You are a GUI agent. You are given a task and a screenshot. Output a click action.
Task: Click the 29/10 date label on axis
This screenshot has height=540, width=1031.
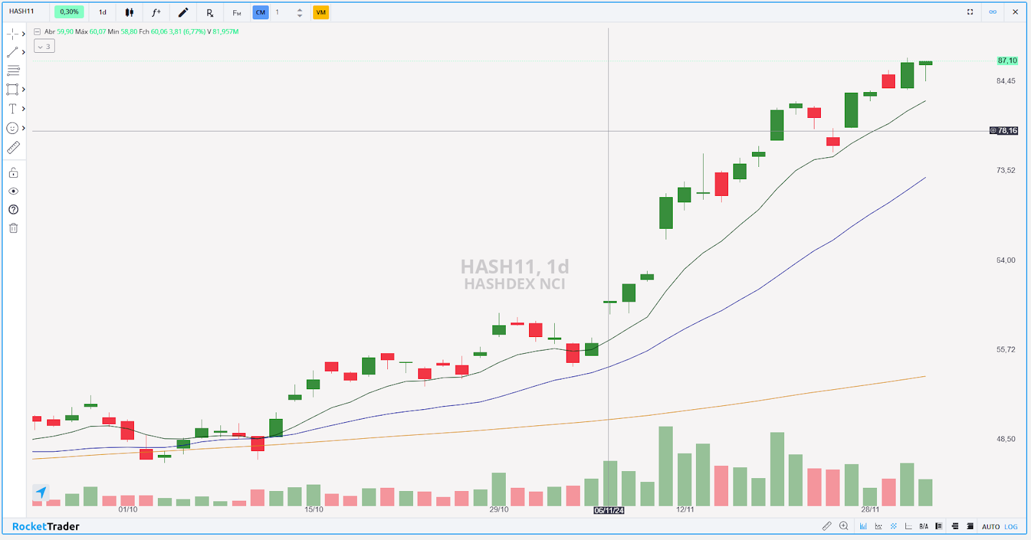point(499,510)
